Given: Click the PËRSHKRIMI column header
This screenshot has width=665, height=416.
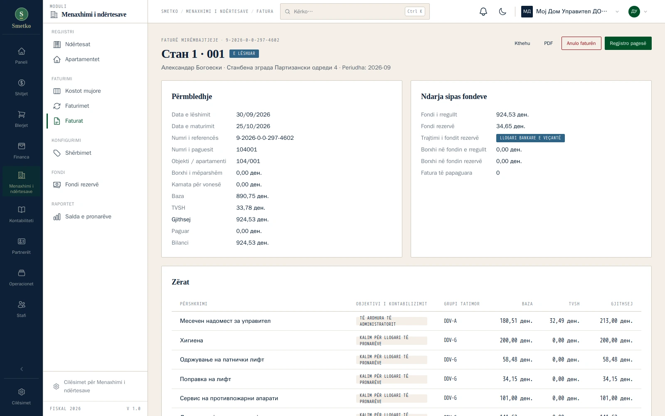Looking at the screenshot, I should click(x=194, y=304).
